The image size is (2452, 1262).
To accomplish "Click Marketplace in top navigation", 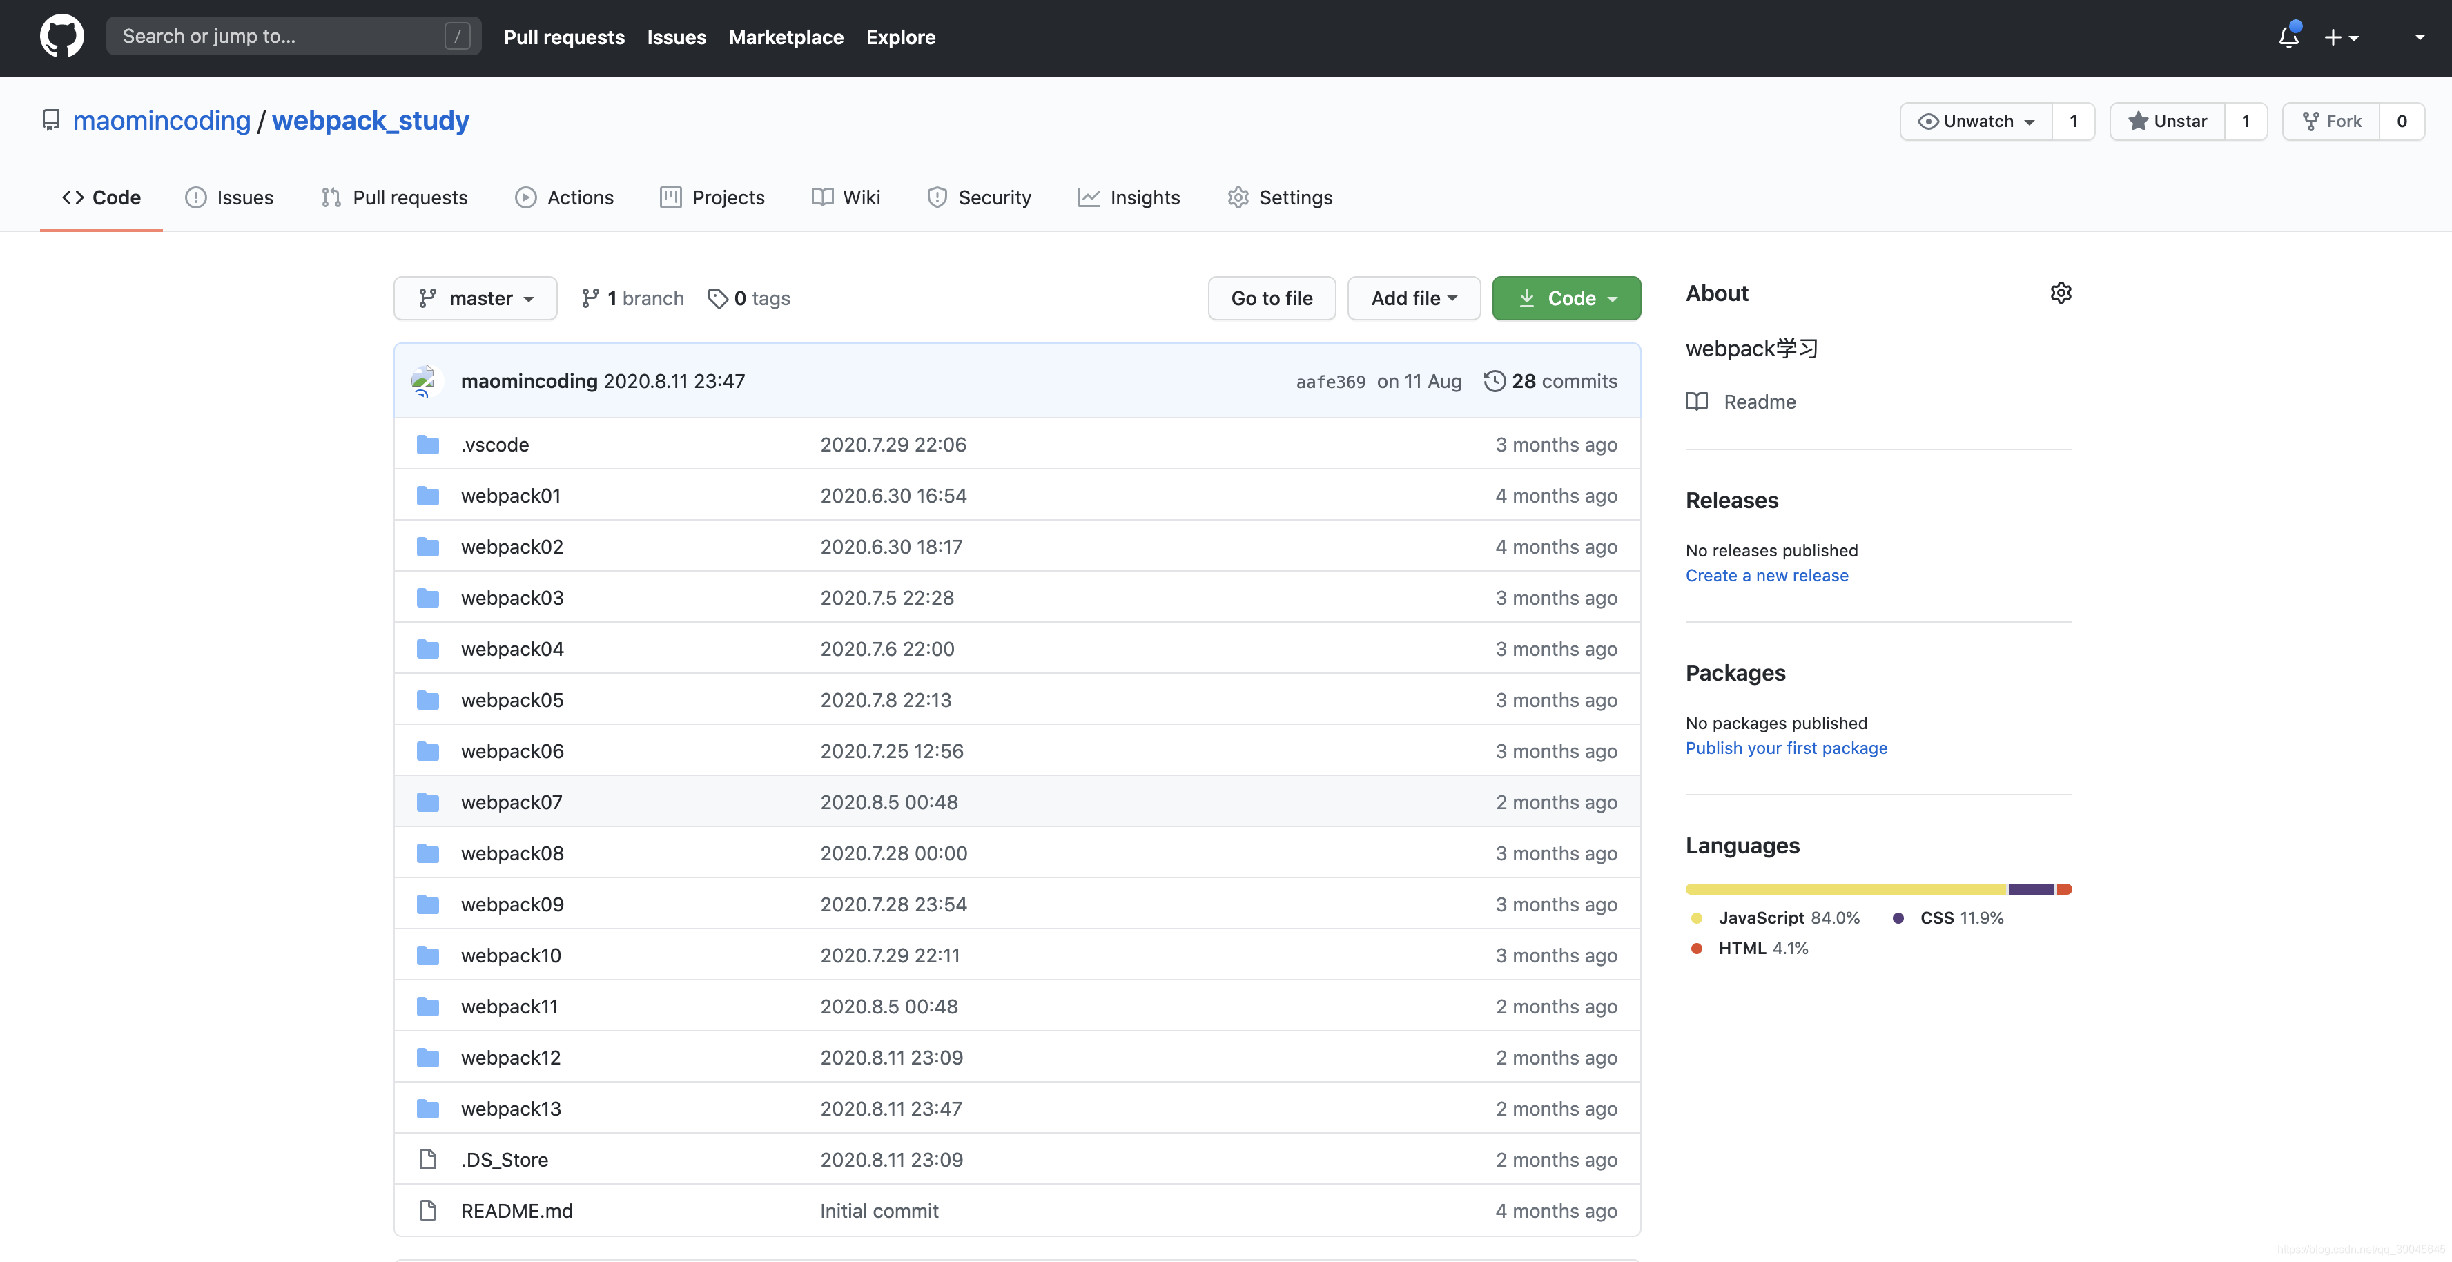I will pyautogui.click(x=786, y=37).
